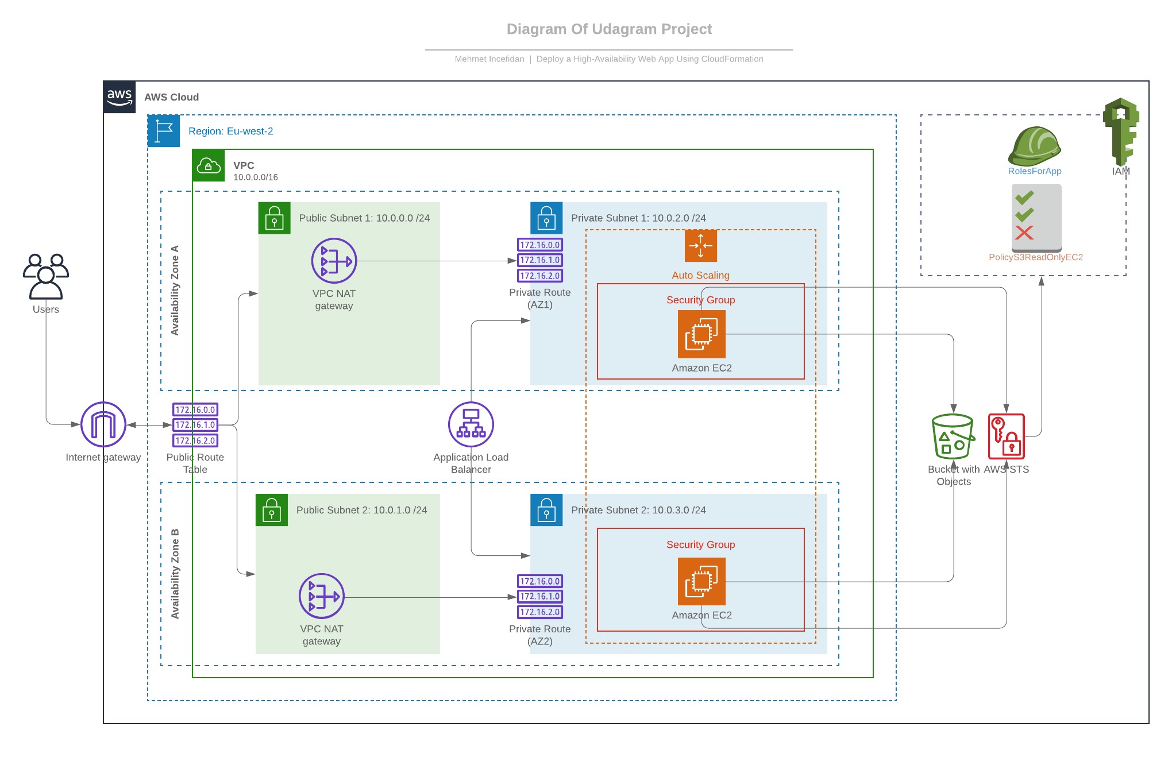The image size is (1172, 781).
Task: Click the AWS STS icon
Action: (1007, 436)
